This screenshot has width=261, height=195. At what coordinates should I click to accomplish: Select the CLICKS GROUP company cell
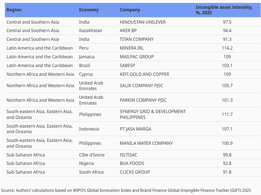[x=135, y=172]
